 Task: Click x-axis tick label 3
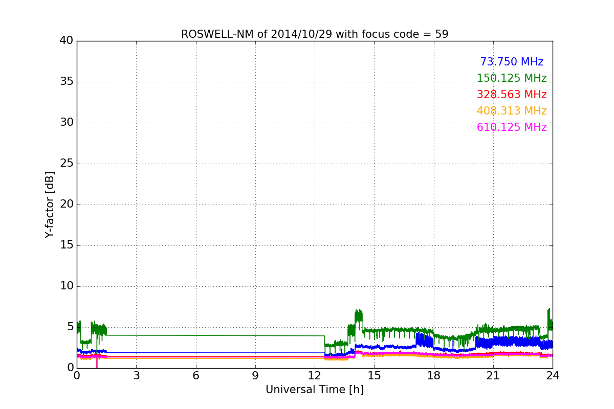[x=136, y=375]
